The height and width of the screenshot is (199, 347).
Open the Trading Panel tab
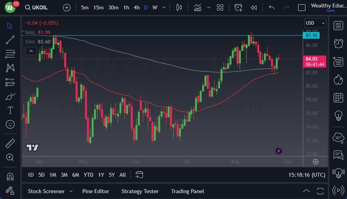[188, 191]
